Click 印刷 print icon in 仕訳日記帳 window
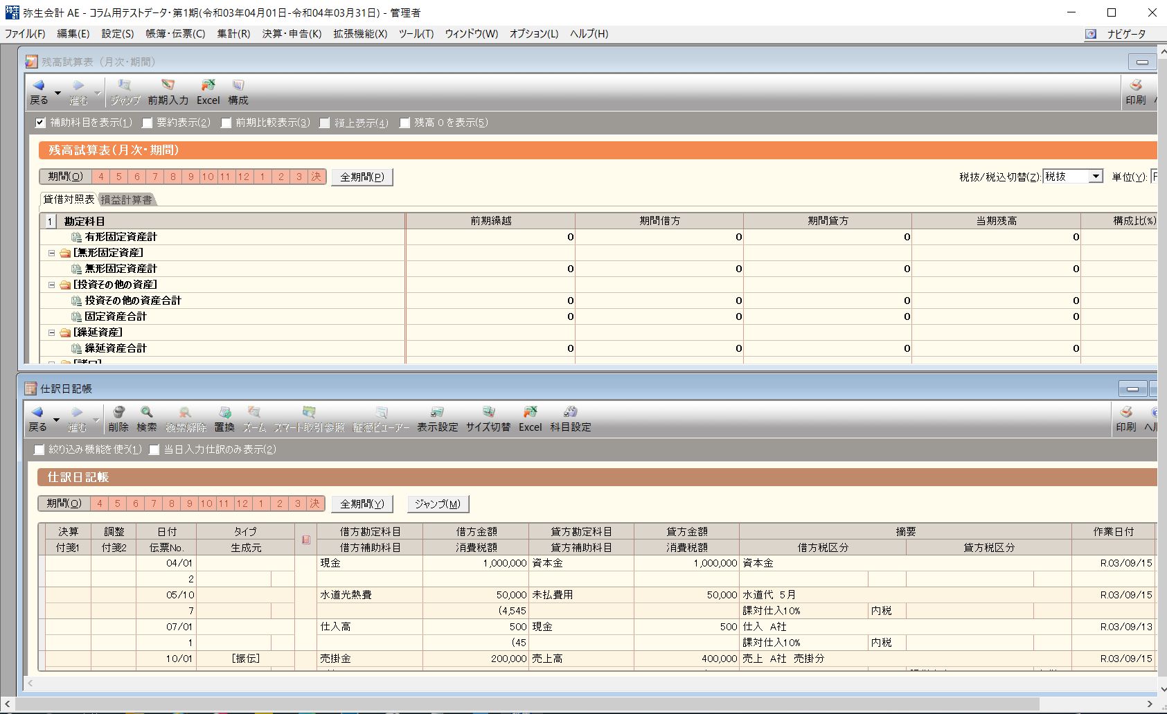 coord(1126,419)
